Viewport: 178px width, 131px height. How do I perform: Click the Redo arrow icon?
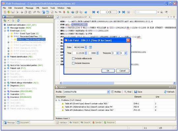[x=39, y=12]
